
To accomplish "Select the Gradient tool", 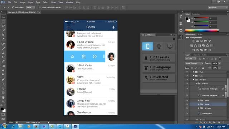I will click(x=3, y=66).
